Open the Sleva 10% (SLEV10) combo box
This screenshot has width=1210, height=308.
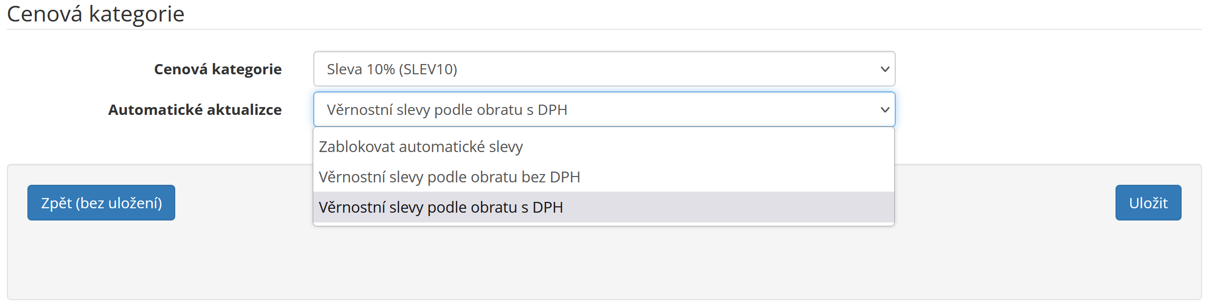tap(604, 69)
